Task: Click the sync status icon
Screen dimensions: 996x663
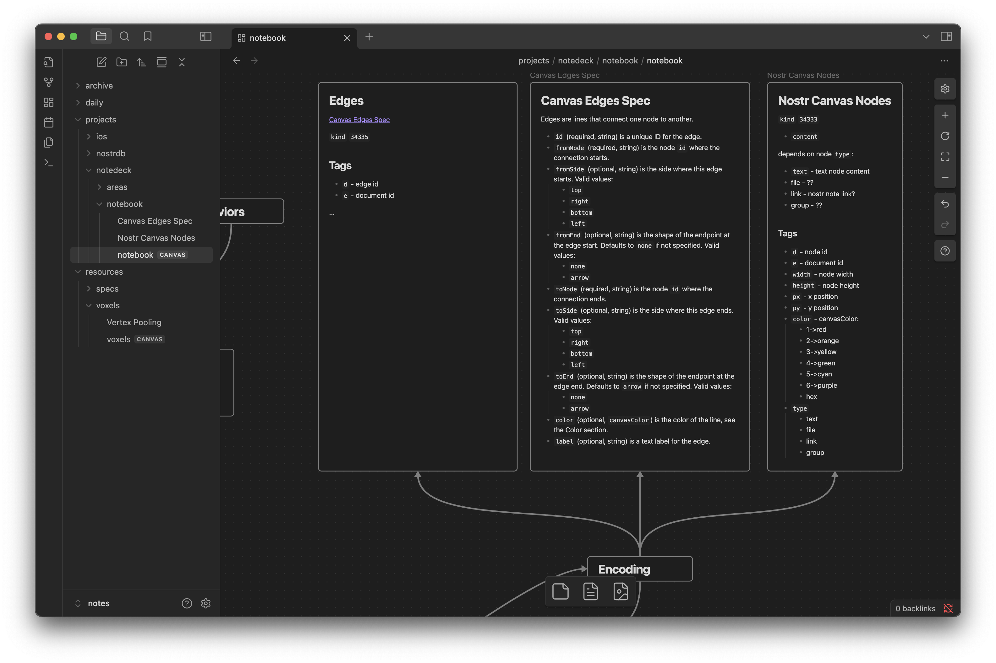Action: [948, 608]
